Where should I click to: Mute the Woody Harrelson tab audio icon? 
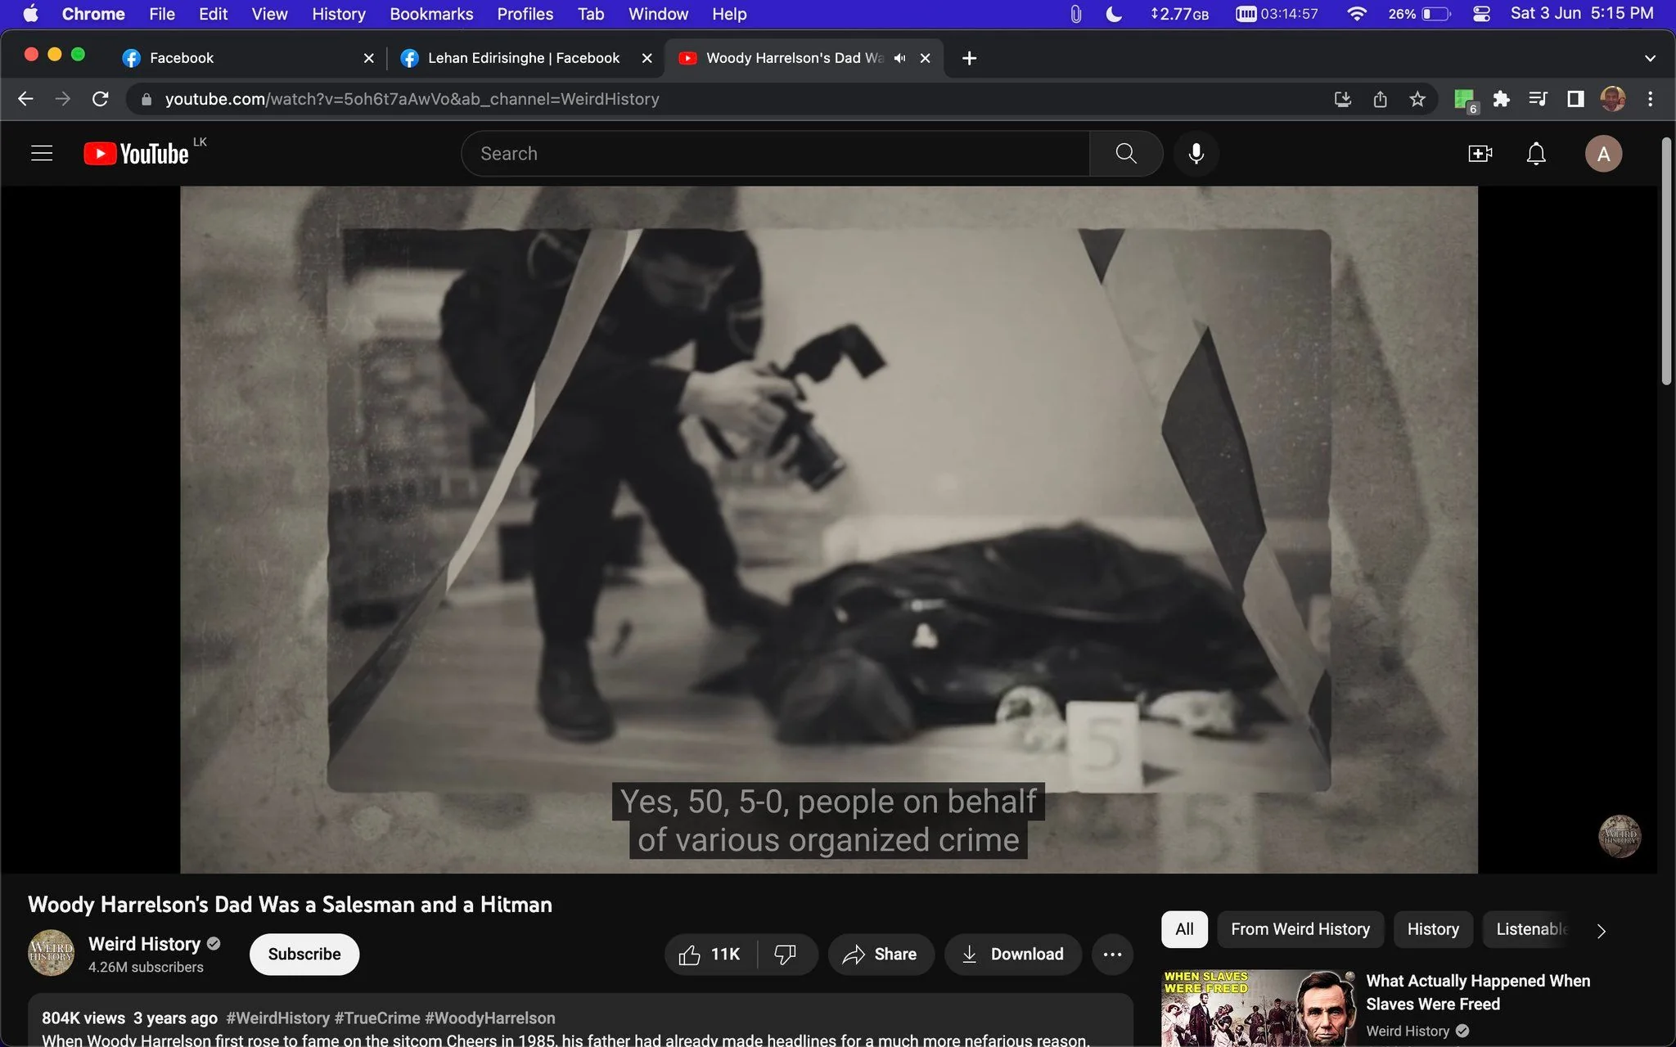click(x=899, y=58)
